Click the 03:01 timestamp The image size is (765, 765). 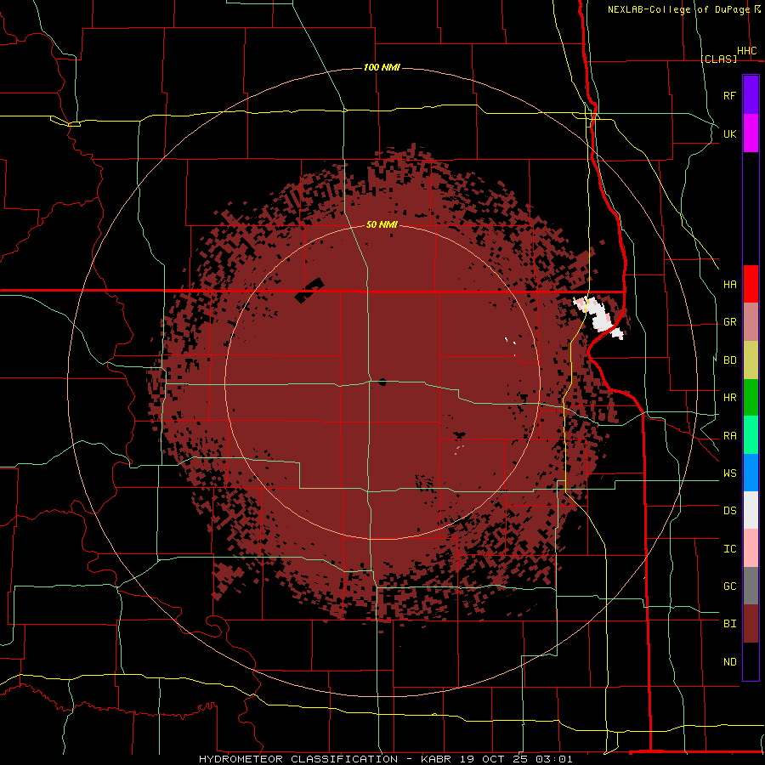coord(554,759)
